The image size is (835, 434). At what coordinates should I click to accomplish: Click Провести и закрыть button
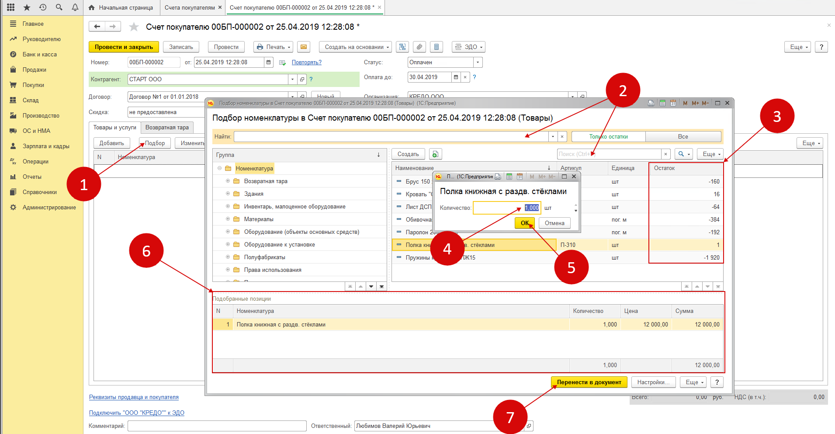(x=124, y=47)
